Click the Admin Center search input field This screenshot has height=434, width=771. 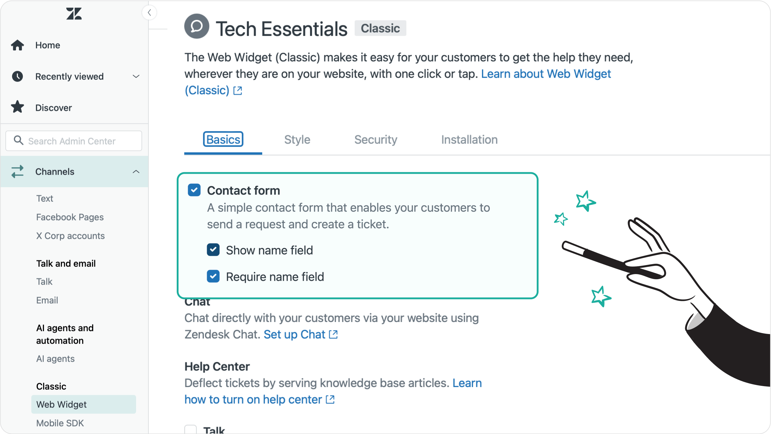click(73, 140)
